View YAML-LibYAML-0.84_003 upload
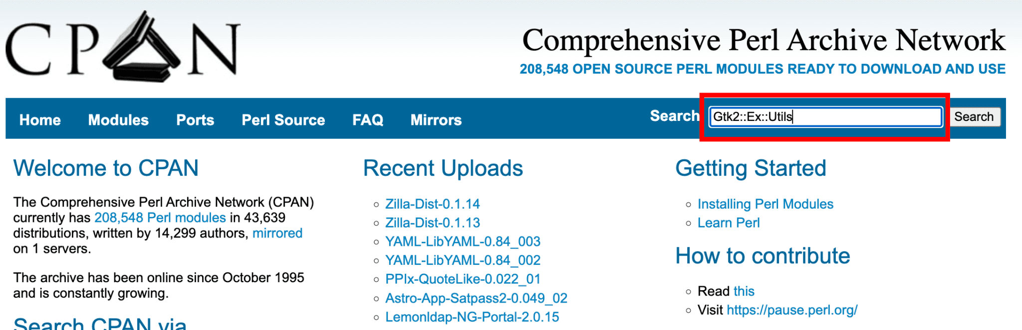This screenshot has width=1022, height=330. 463,241
